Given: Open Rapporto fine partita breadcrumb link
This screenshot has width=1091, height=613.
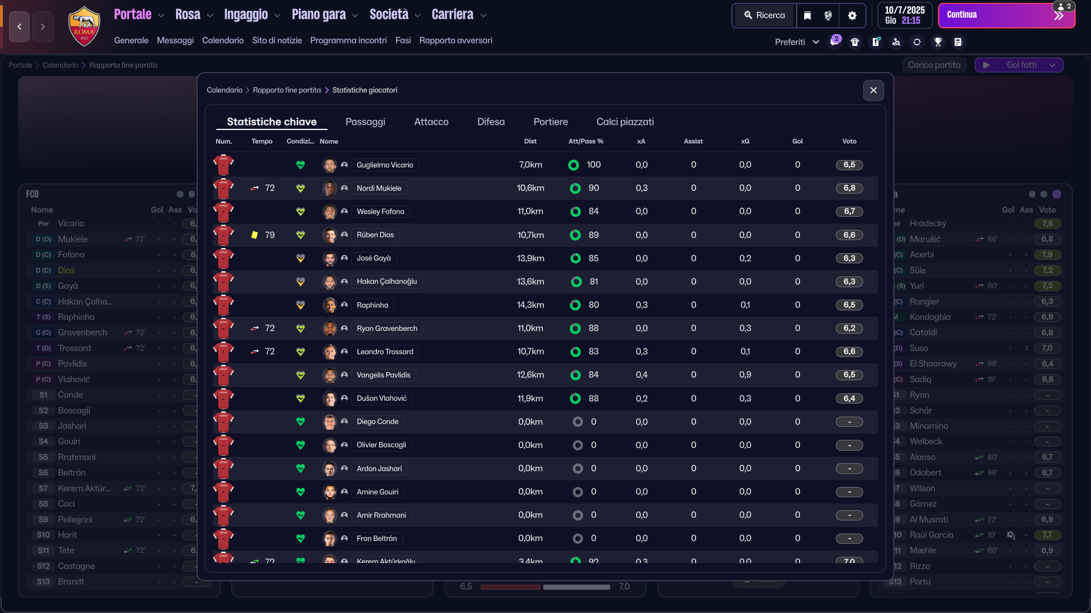Looking at the screenshot, I should coord(286,90).
